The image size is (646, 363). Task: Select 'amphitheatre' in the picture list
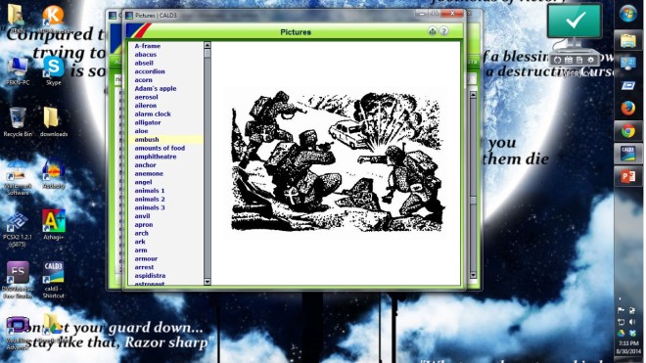pyautogui.click(x=156, y=157)
